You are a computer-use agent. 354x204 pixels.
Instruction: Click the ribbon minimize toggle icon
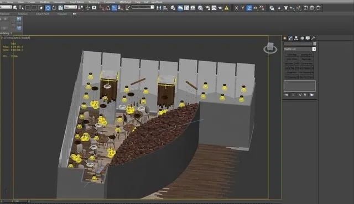pos(75,14)
